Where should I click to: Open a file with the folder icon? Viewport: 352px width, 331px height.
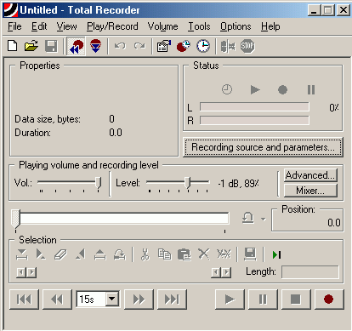coord(31,46)
